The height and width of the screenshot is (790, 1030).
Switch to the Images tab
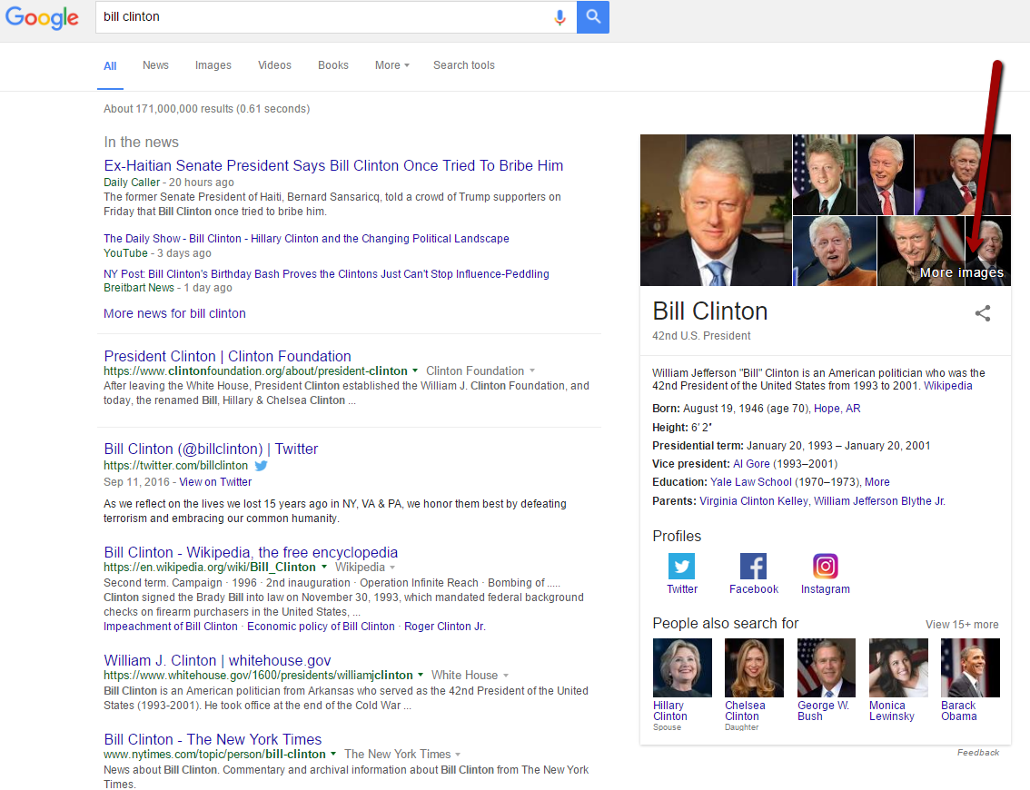tap(213, 65)
